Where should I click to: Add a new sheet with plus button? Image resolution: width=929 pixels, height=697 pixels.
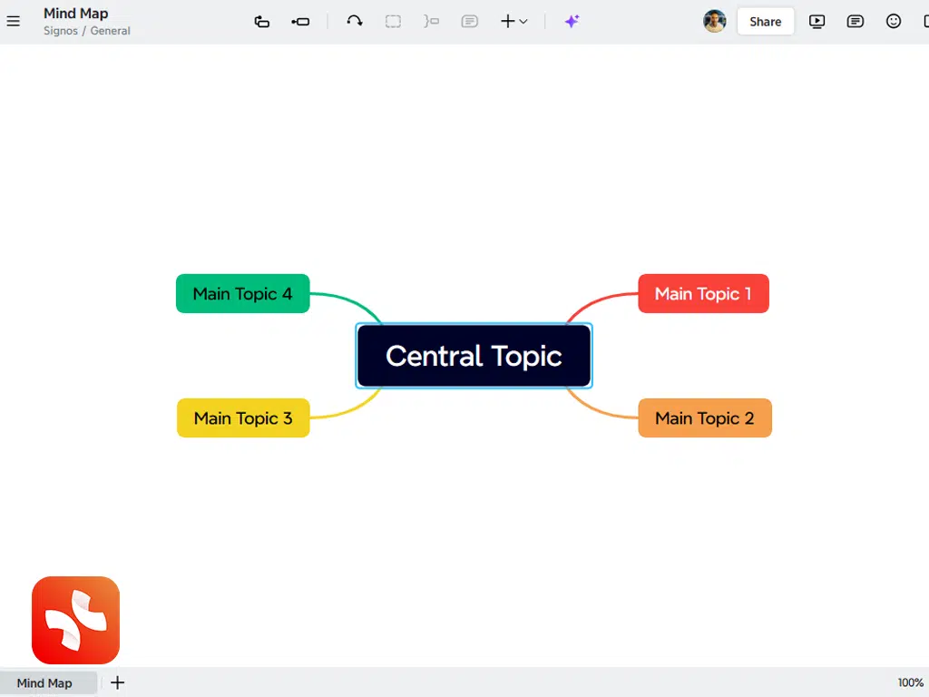point(117,682)
